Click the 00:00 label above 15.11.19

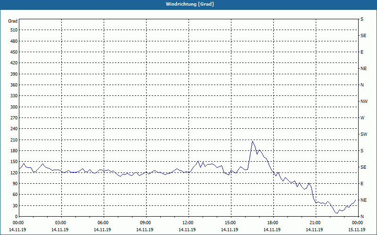point(358,223)
